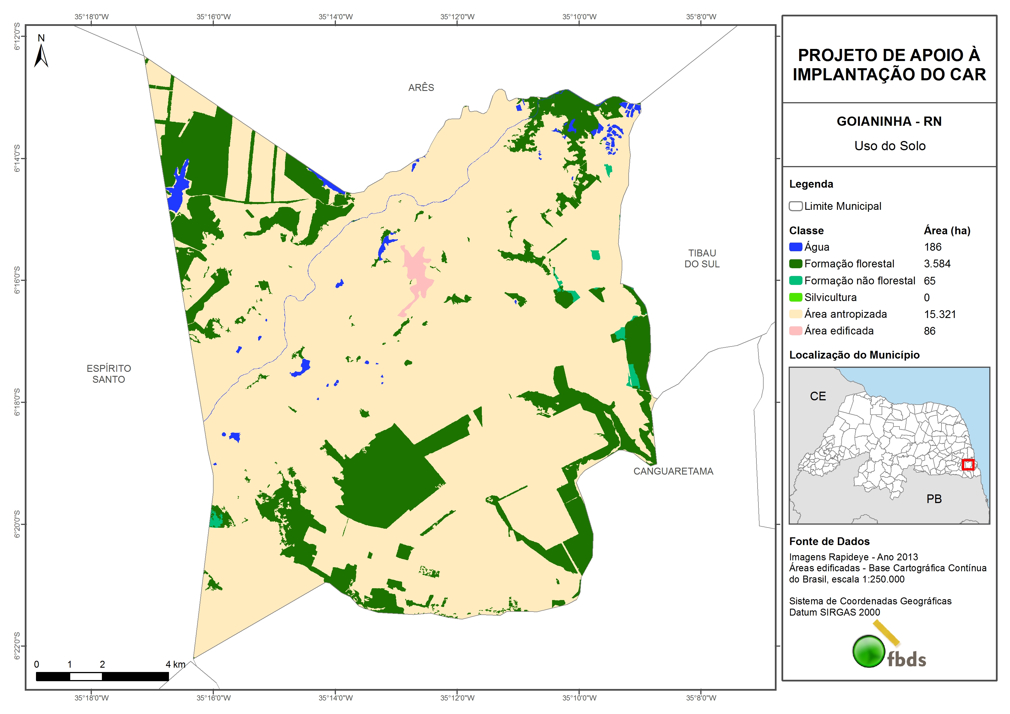Screen dimensions: 1010x714
Task: Click the 'Área (ha)' column header
Action: pos(947,231)
